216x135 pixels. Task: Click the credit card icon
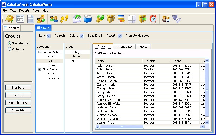coord(122,19)
